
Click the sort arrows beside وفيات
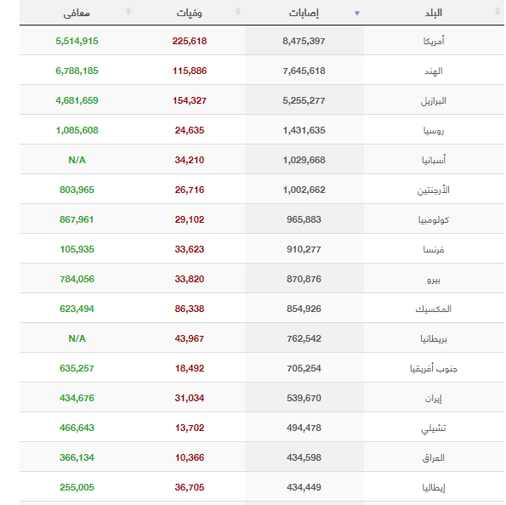pos(238,11)
